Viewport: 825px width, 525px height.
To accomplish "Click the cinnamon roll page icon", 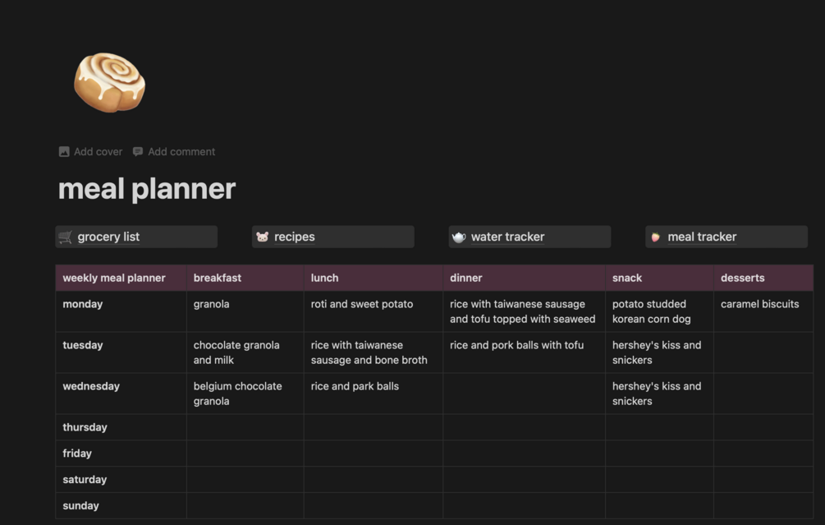I will click(x=109, y=82).
